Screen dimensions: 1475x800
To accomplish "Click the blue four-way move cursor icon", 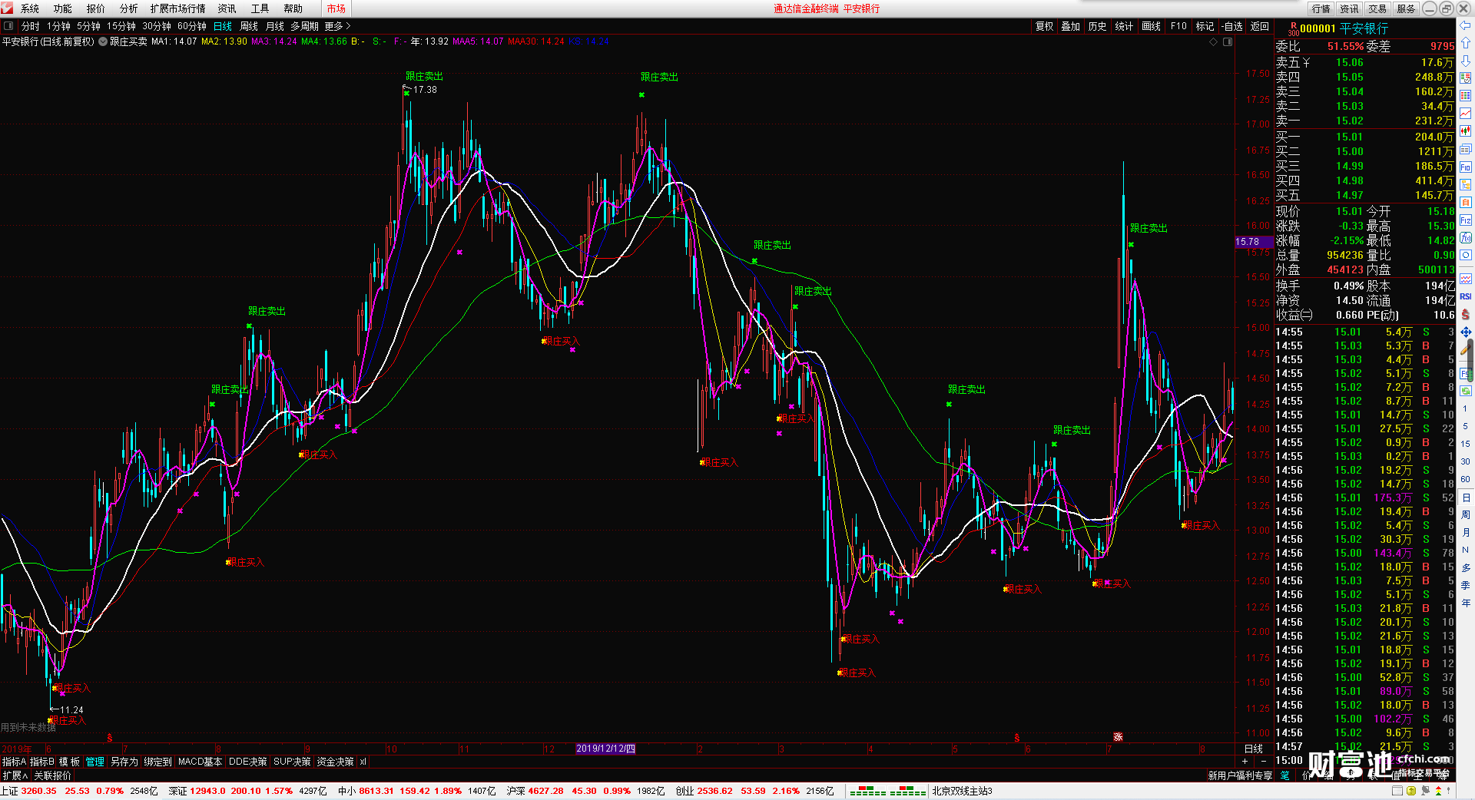I will 1466,332.
